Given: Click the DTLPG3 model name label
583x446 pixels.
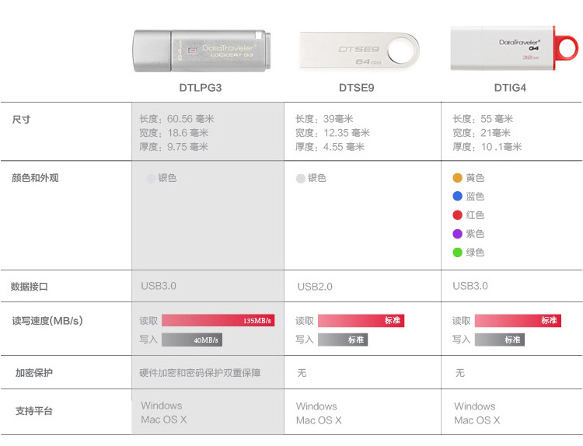Looking at the screenshot, I should (201, 88).
